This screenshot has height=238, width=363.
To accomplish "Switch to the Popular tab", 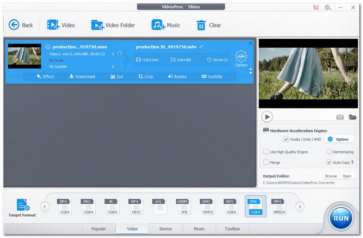I will (x=98, y=229).
